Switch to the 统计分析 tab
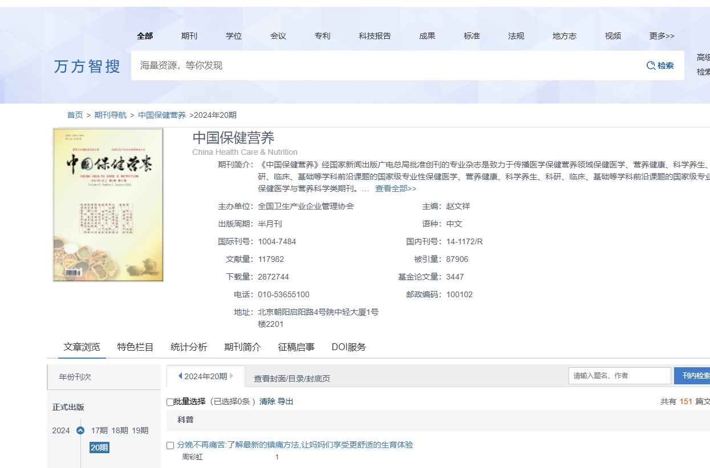Screen dimensions: 710x468 (x=189, y=347)
